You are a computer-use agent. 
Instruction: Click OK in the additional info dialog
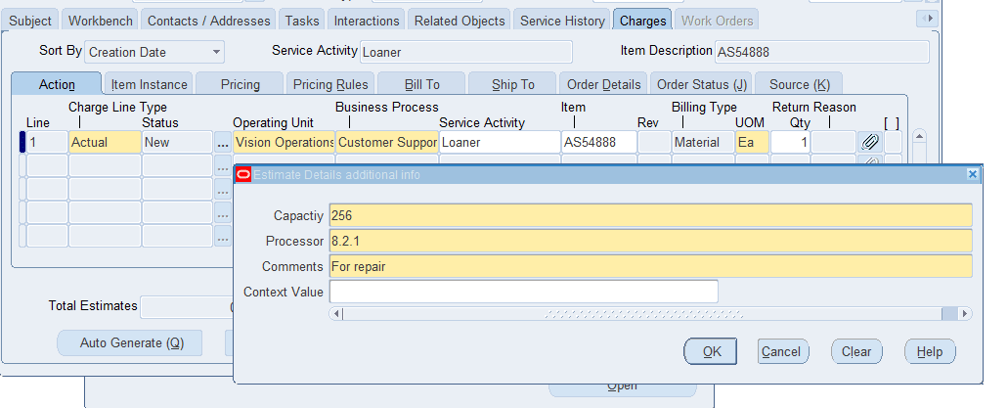[x=711, y=351]
